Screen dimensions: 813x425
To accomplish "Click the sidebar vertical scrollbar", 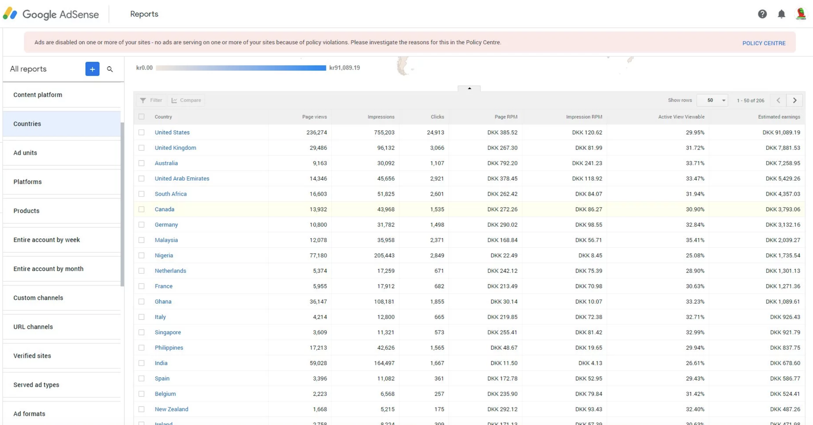I will point(122,204).
